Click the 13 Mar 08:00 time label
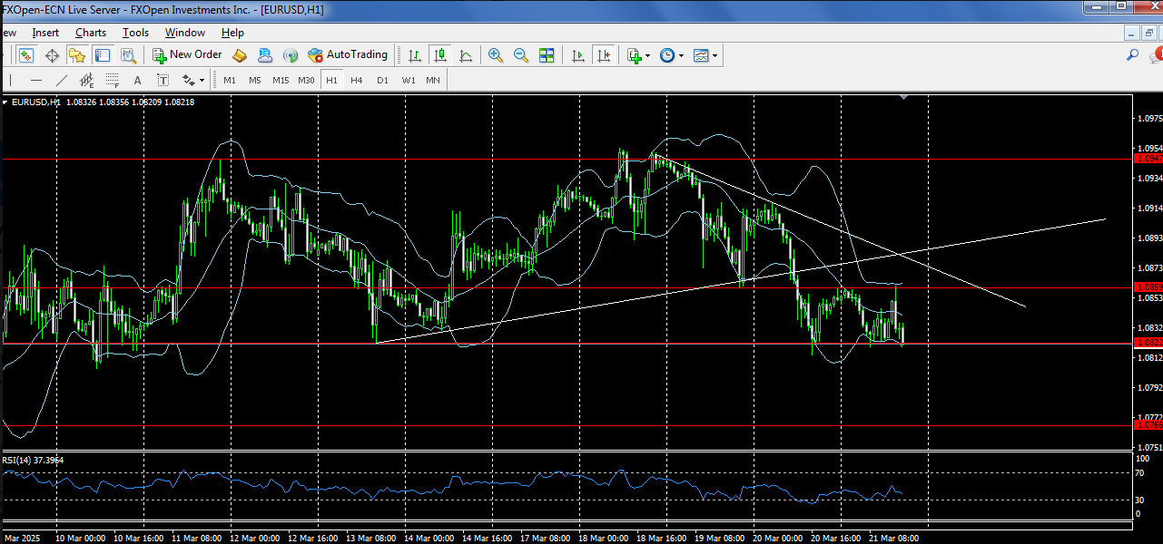 click(373, 537)
